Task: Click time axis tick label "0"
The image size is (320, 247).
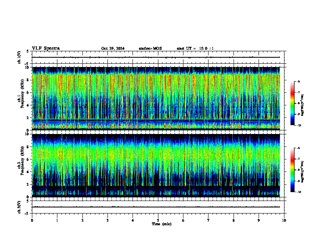Action: click(32, 220)
